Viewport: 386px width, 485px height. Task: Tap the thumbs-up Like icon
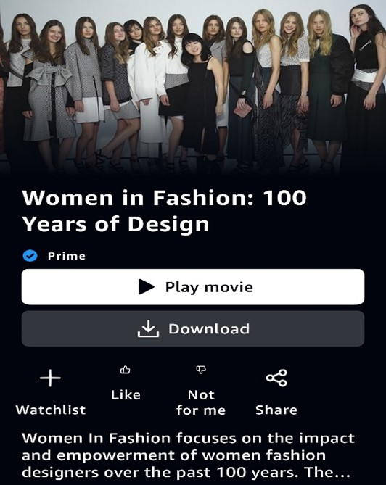126,370
